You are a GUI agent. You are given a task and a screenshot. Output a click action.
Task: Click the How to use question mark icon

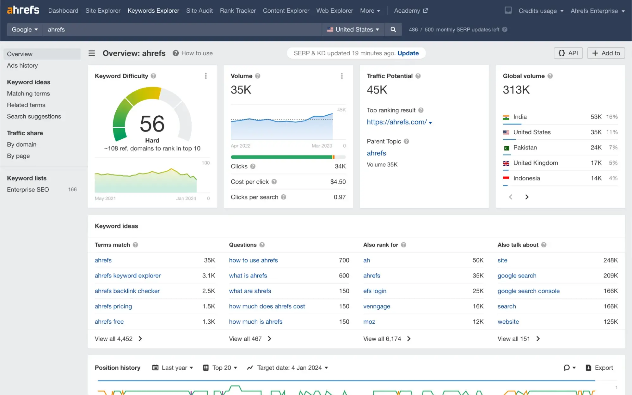pyautogui.click(x=175, y=53)
